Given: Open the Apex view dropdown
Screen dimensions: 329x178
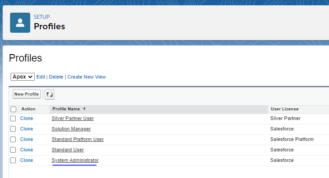Looking at the screenshot, I should (x=22, y=77).
